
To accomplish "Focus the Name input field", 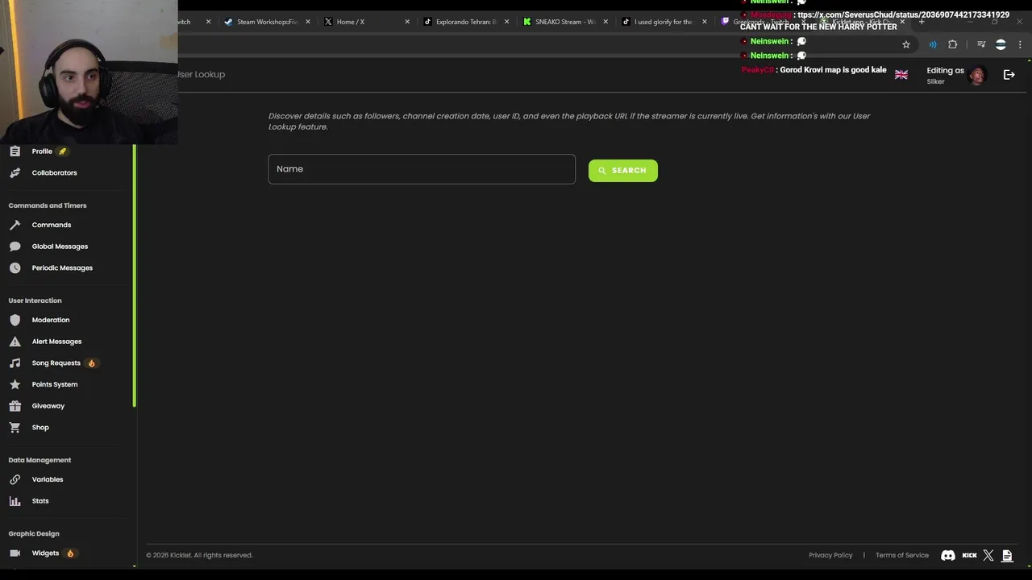I will [422, 169].
